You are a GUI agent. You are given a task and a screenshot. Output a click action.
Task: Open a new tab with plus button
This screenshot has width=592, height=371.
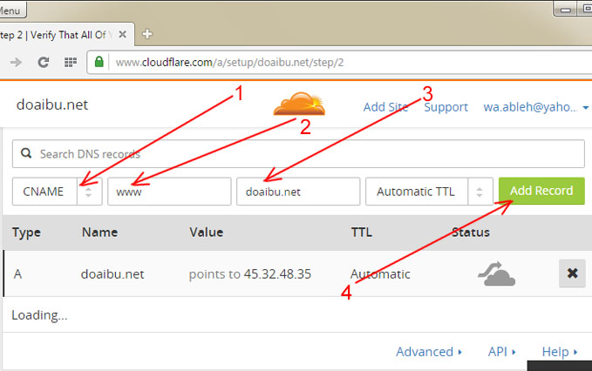coord(146,34)
